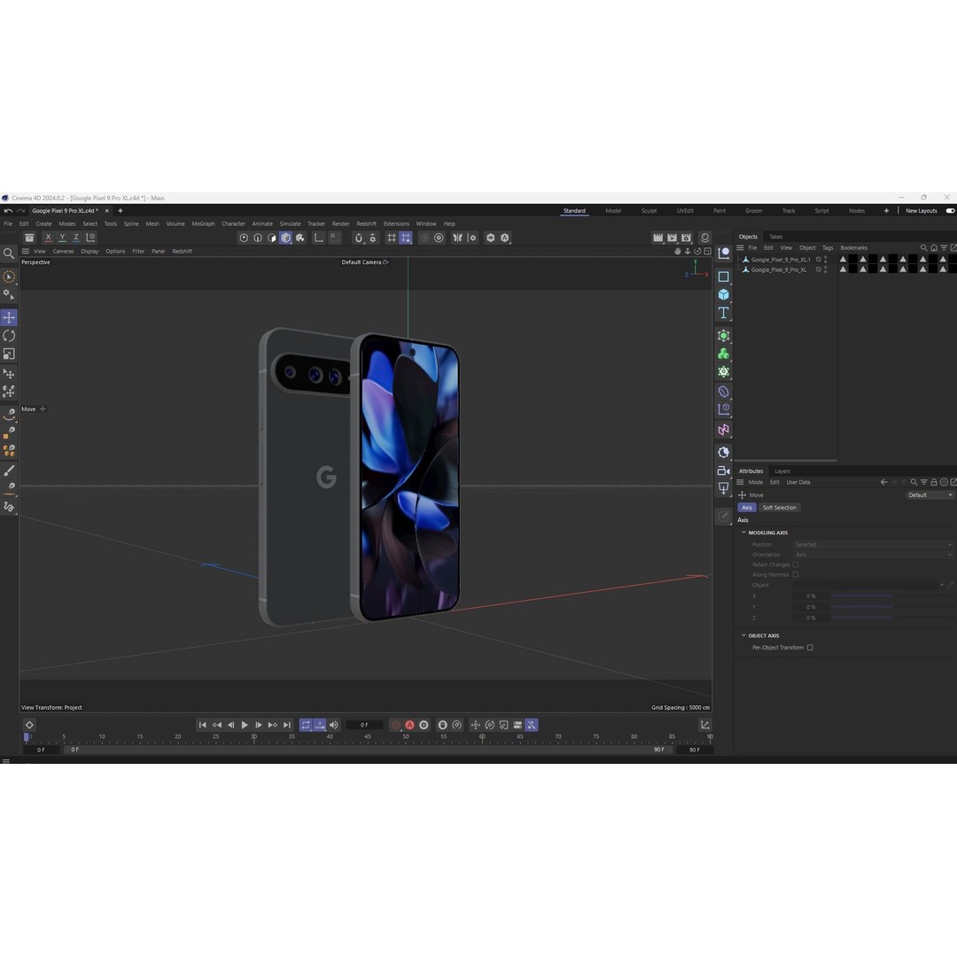Open the search magnifier in left toolbar

pyautogui.click(x=9, y=253)
